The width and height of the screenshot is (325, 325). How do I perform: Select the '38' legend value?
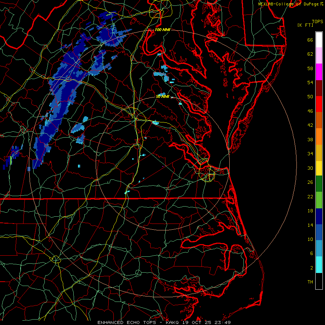pyautogui.click(x=310, y=139)
